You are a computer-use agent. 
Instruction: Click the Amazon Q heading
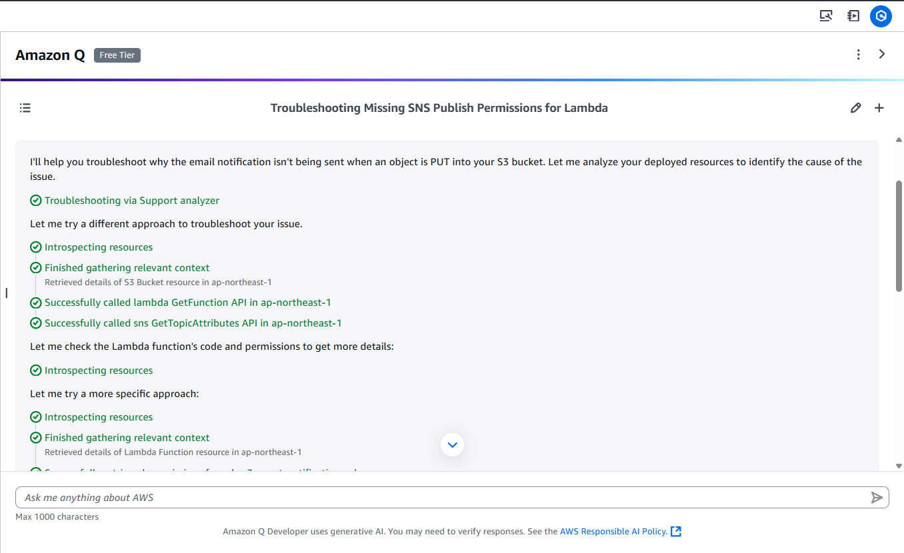[x=51, y=55]
